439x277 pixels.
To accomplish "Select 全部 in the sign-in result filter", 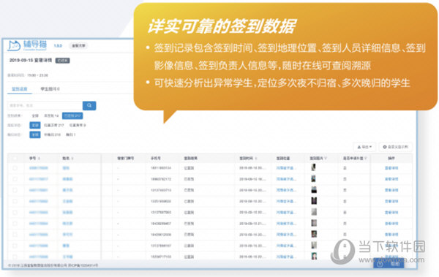I will pyautogui.click(x=35, y=115).
